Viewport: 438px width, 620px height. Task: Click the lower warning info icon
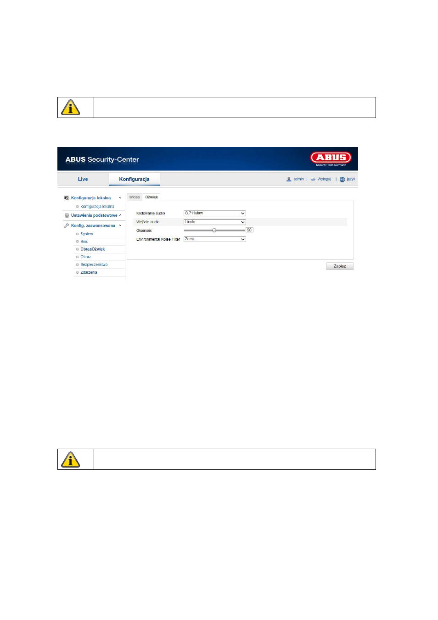pyautogui.click(x=71, y=459)
